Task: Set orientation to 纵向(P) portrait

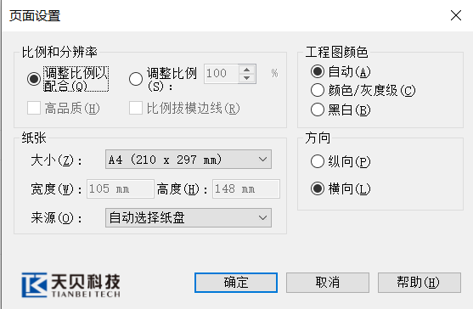Action: coord(318,161)
